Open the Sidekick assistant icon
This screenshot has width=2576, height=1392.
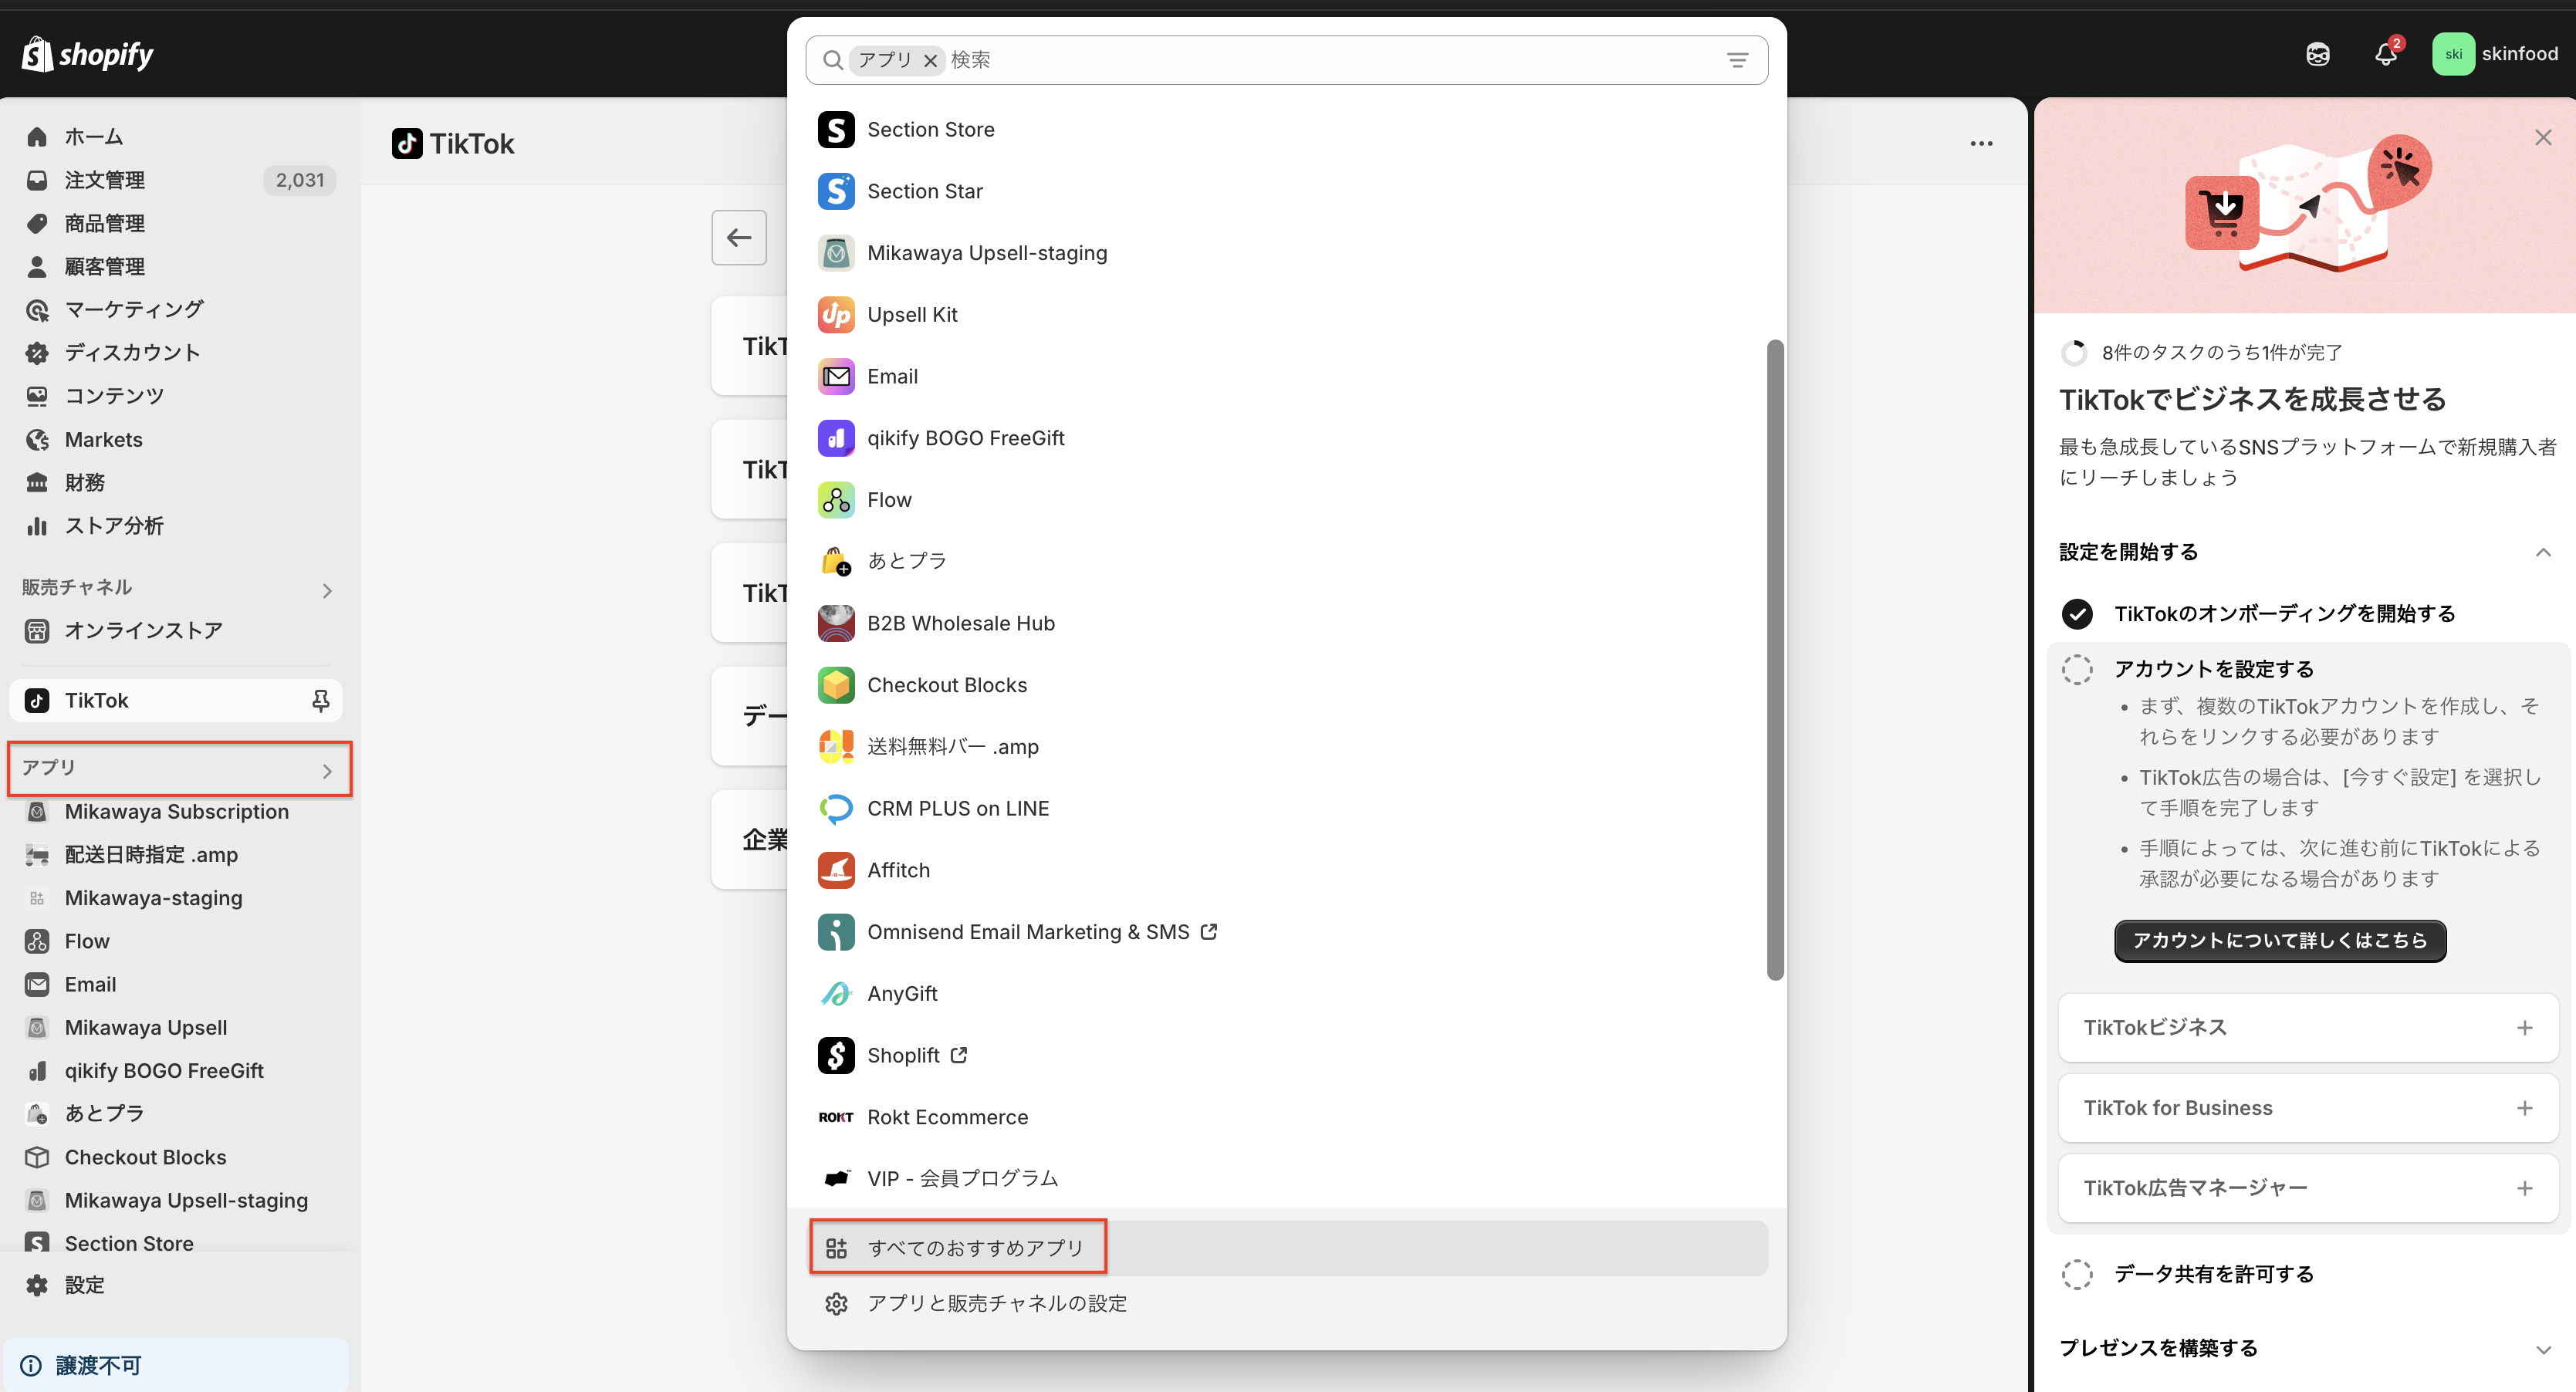pos(2318,54)
